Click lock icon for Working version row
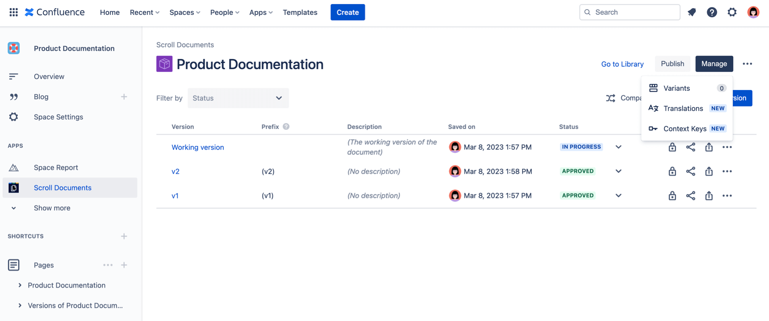The height and width of the screenshot is (321, 769). click(672, 147)
